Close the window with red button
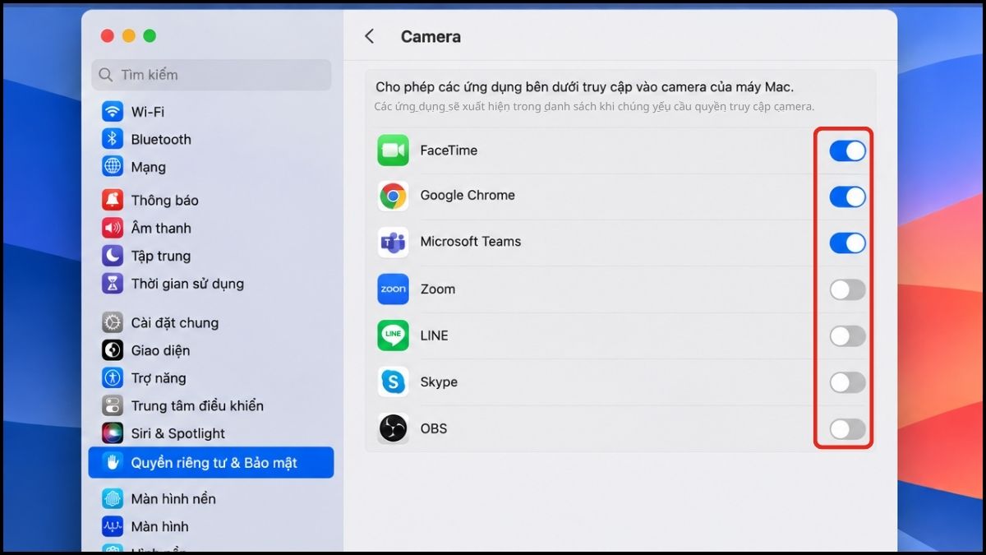The height and width of the screenshot is (555, 986). pyautogui.click(x=107, y=35)
